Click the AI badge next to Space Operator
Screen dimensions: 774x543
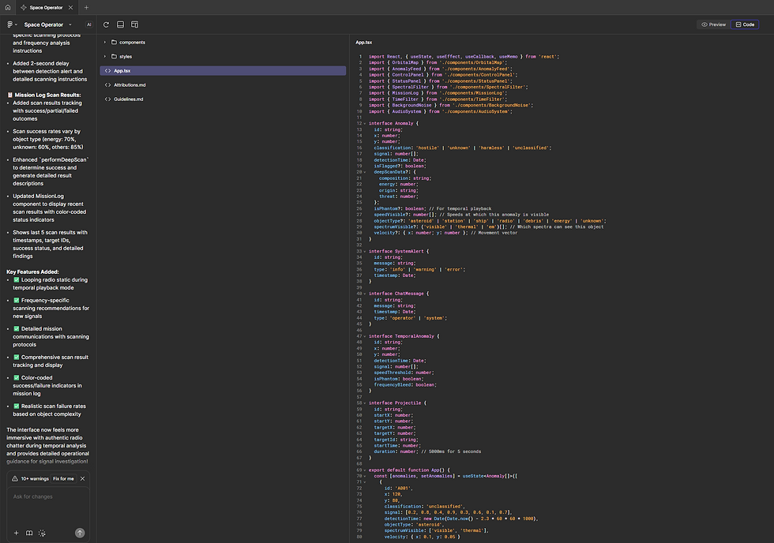88,24
